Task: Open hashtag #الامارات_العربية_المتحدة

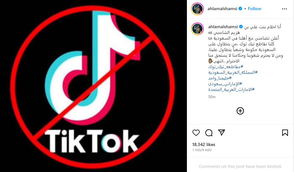Action: (x=231, y=89)
